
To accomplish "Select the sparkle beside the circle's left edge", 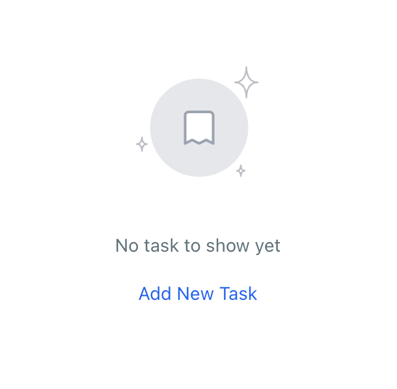I will point(142,144).
